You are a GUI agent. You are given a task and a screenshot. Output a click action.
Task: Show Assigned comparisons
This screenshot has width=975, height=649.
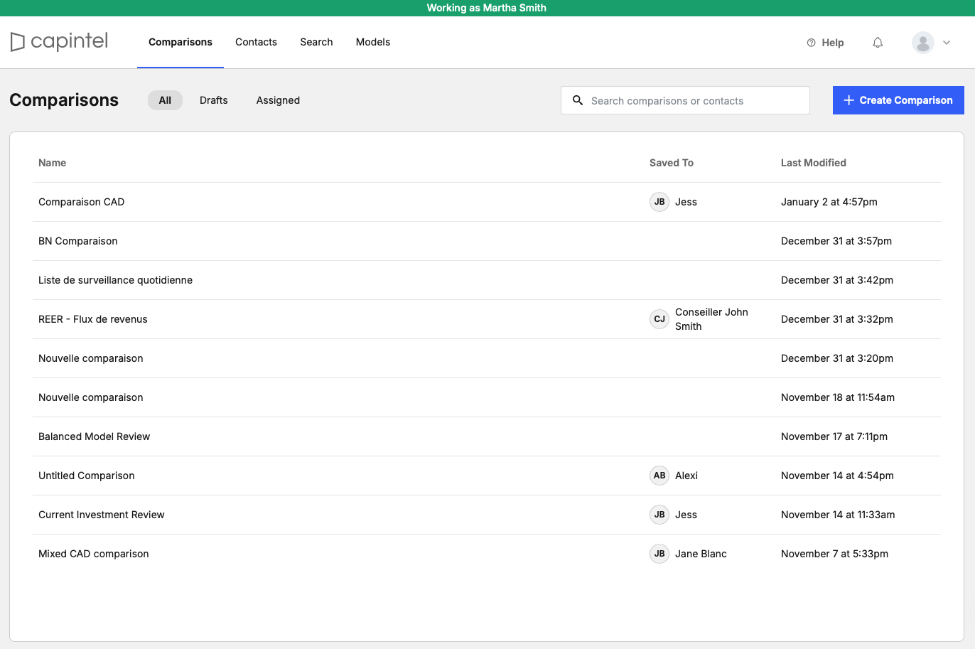click(278, 100)
